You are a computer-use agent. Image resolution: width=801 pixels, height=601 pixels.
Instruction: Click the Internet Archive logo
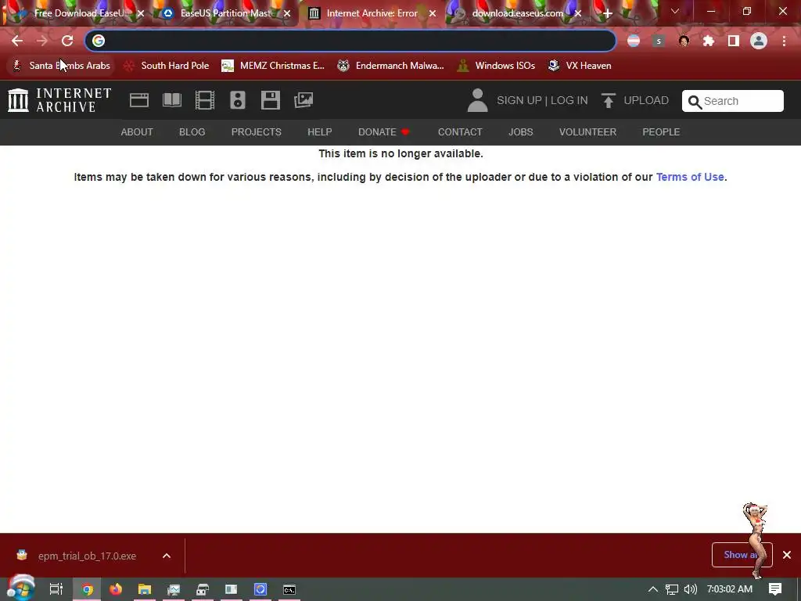[59, 100]
